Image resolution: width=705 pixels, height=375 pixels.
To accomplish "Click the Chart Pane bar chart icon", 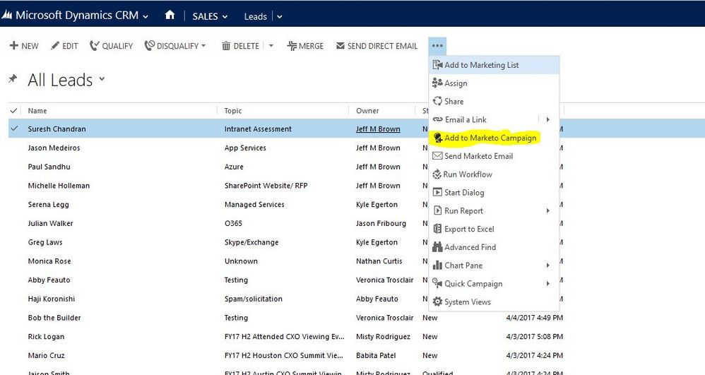I will [437, 266].
